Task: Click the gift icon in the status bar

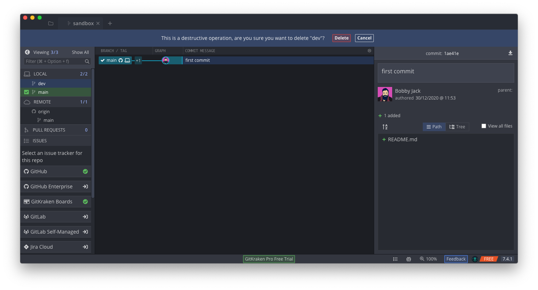Action: point(408,259)
